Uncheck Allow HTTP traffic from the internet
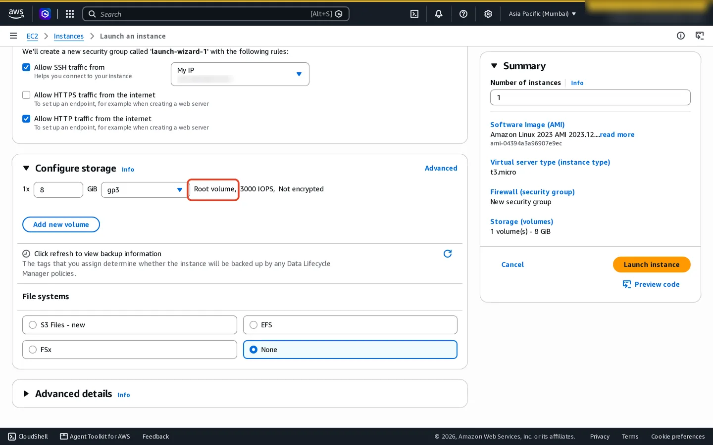 [x=26, y=119]
